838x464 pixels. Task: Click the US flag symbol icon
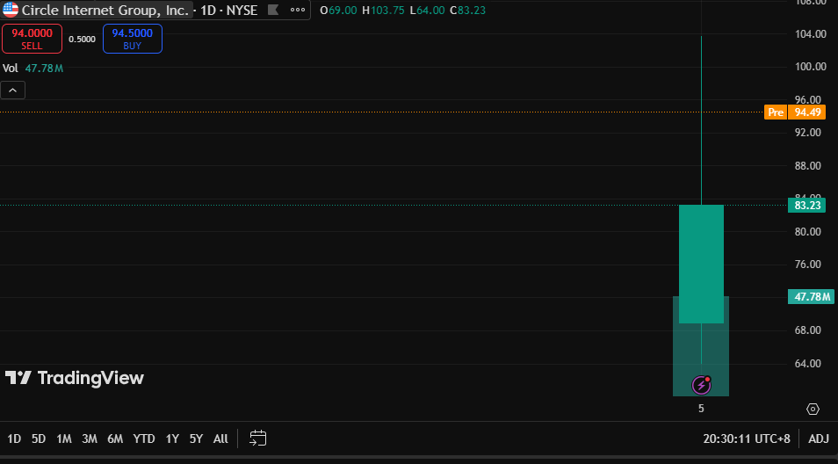[11, 11]
